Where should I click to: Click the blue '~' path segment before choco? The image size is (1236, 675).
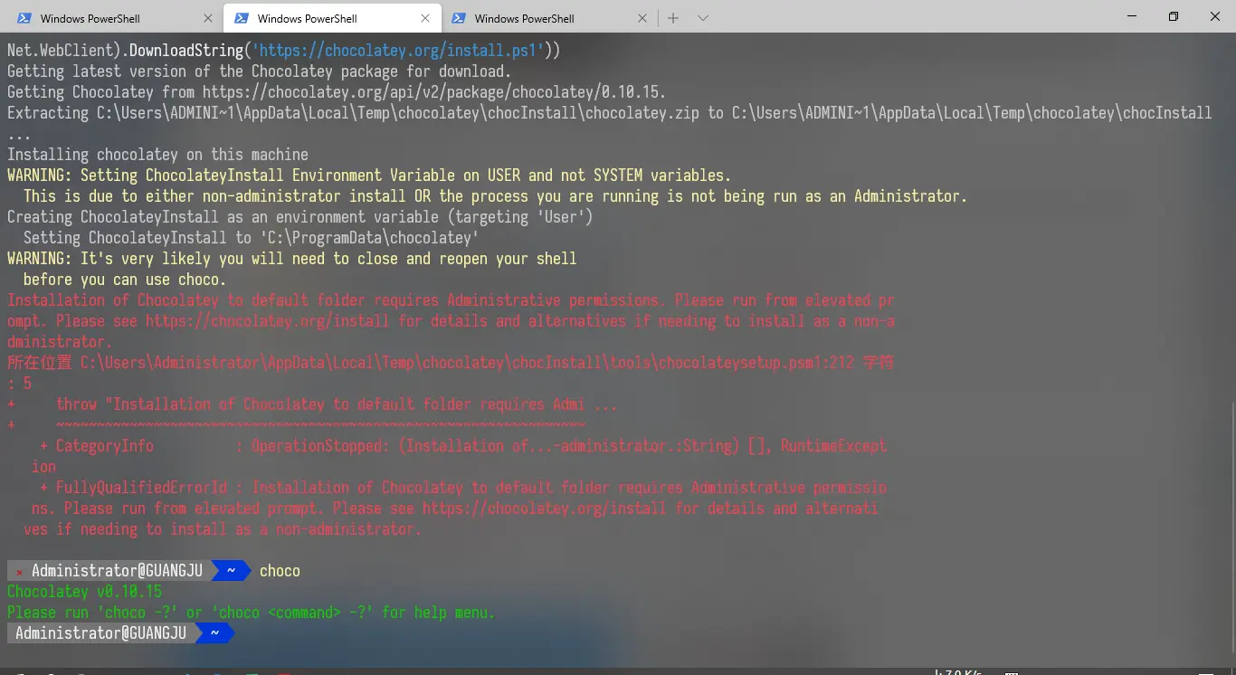(x=231, y=570)
